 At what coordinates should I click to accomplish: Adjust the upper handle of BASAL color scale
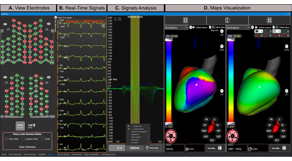169,40
